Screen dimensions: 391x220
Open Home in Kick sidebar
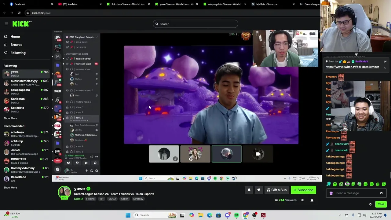click(15, 37)
